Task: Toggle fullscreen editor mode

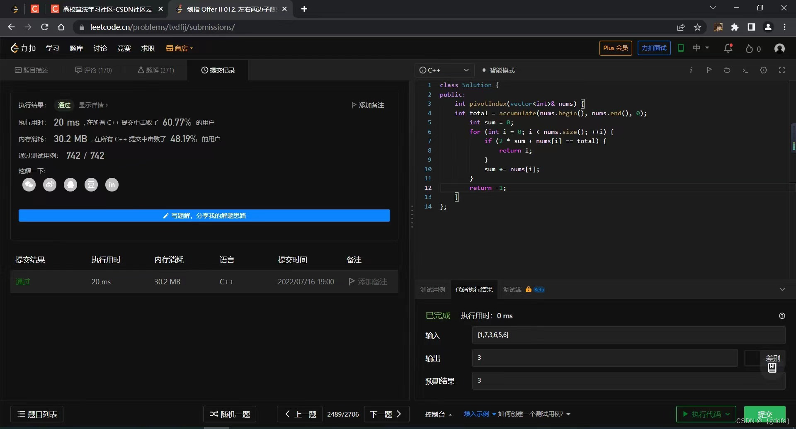Action: coord(782,70)
